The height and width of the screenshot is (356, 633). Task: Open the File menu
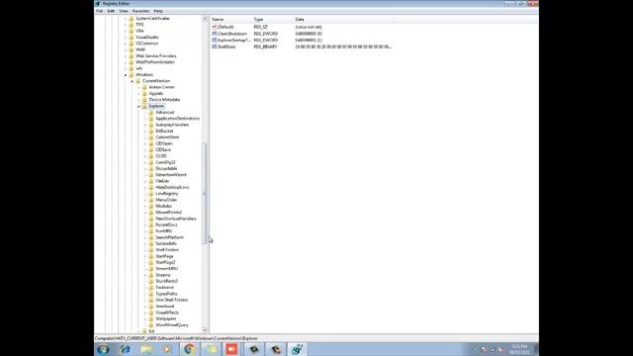(x=99, y=11)
